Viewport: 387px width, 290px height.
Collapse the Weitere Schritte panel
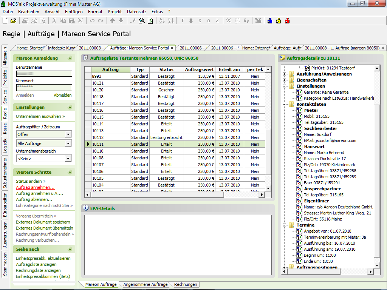70,172
